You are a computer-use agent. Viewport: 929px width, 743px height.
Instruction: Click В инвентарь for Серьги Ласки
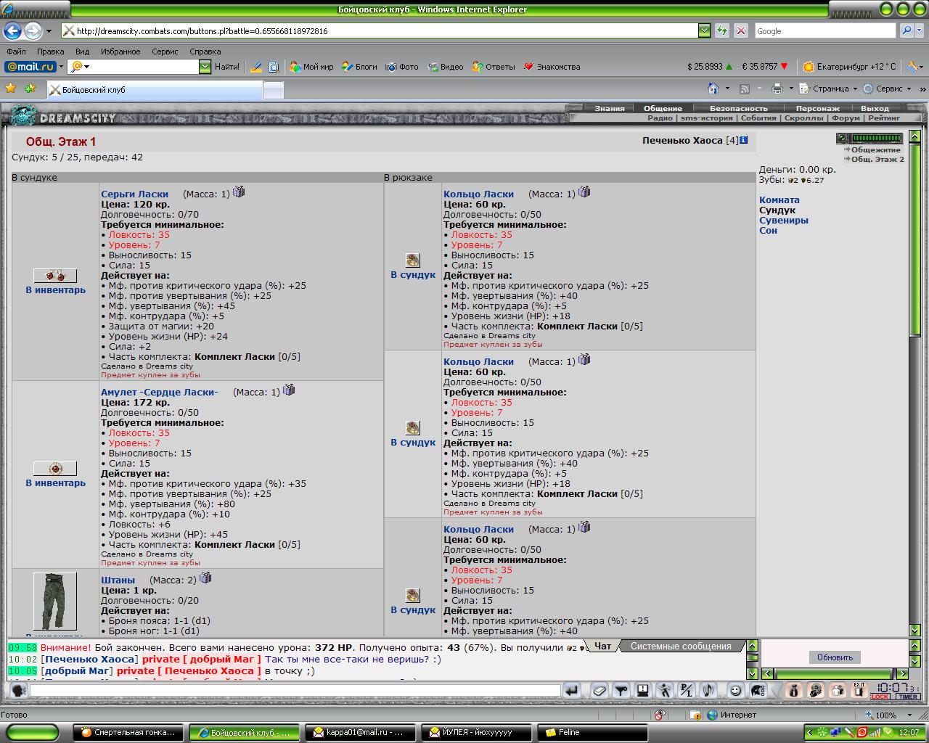pos(55,290)
